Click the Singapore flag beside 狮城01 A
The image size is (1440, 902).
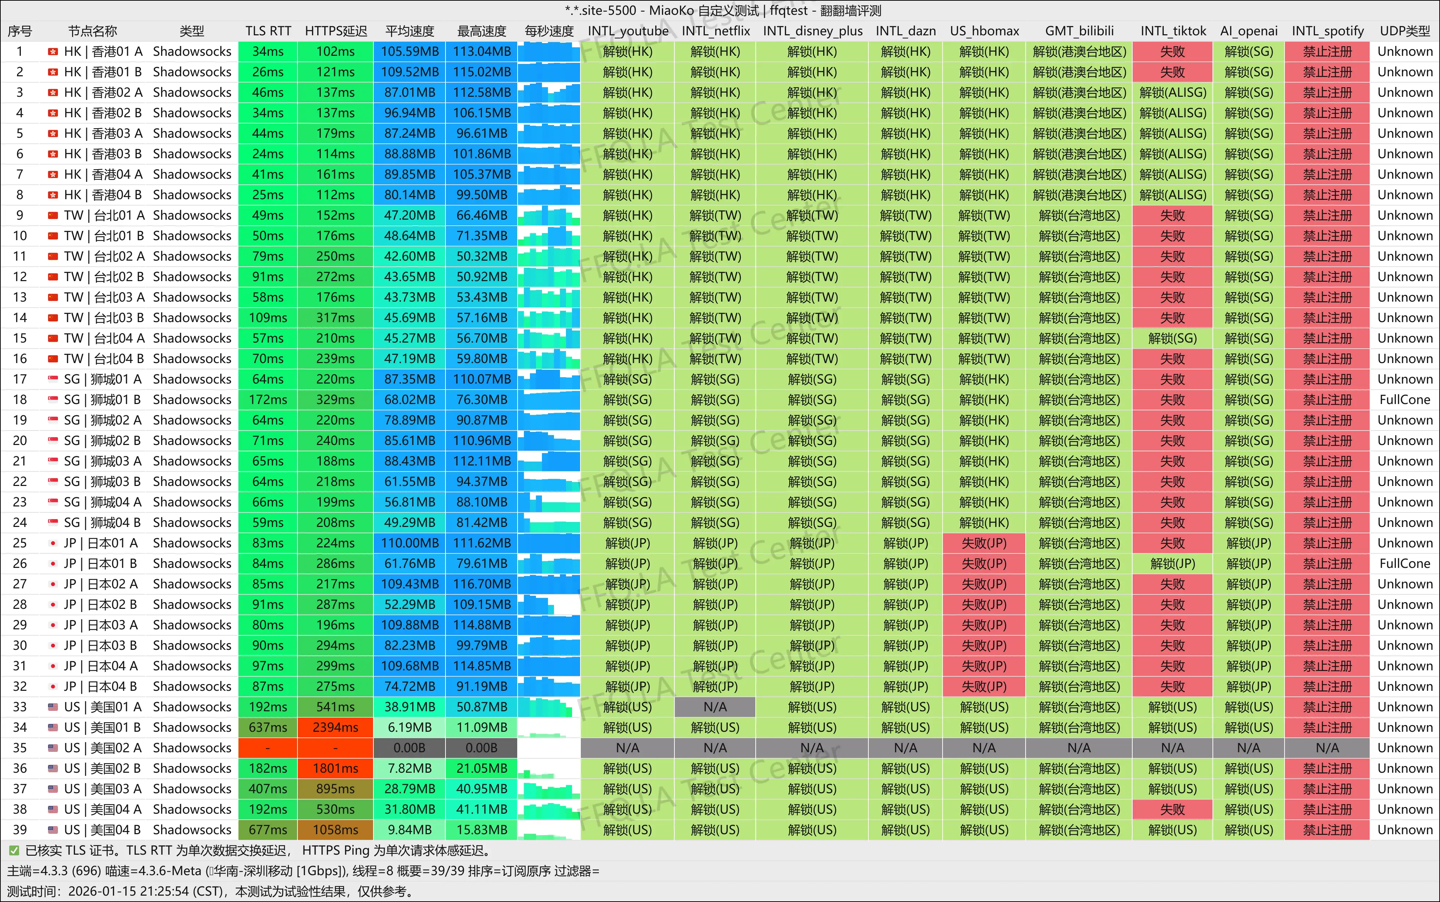pos(53,379)
